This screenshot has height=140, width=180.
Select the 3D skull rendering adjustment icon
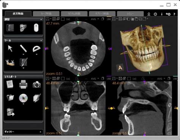[x=23, y=28]
